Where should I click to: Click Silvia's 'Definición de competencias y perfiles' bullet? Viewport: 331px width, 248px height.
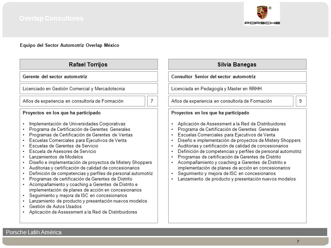240,151
